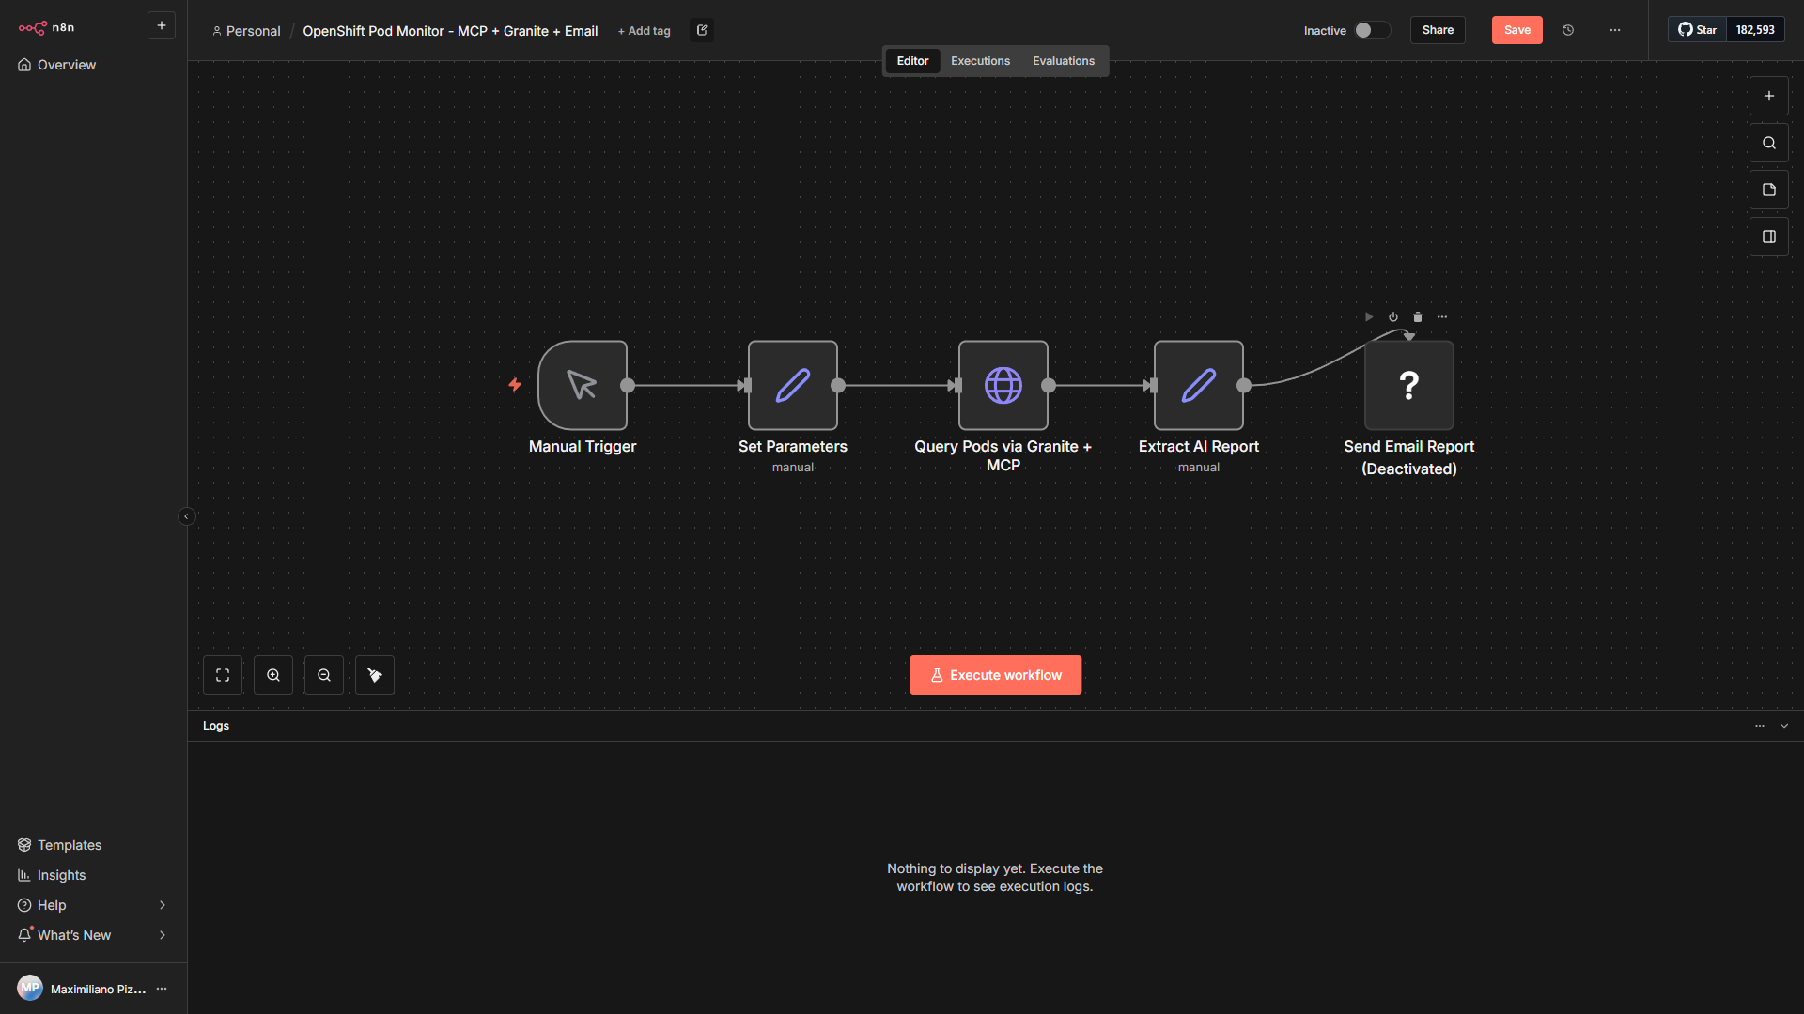Click the tidy up nodes icon
This screenshot has height=1014, width=1804.
tap(375, 675)
